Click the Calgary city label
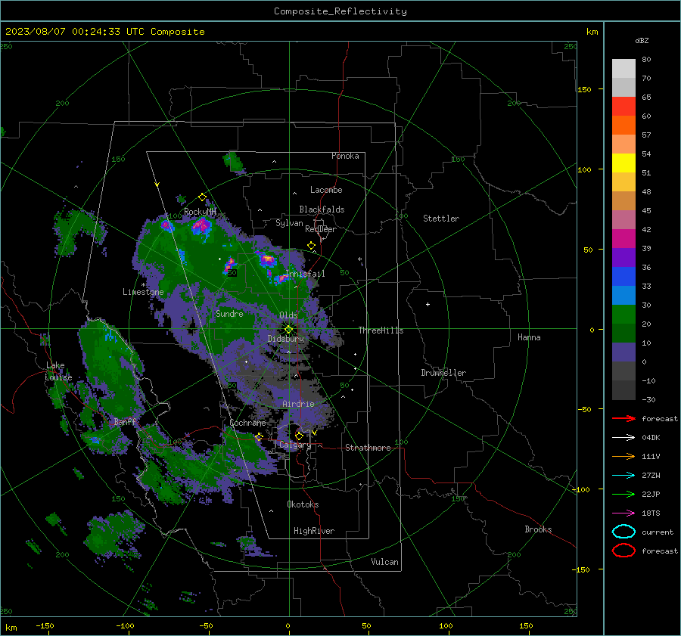The height and width of the screenshot is (636, 681). coord(295,445)
